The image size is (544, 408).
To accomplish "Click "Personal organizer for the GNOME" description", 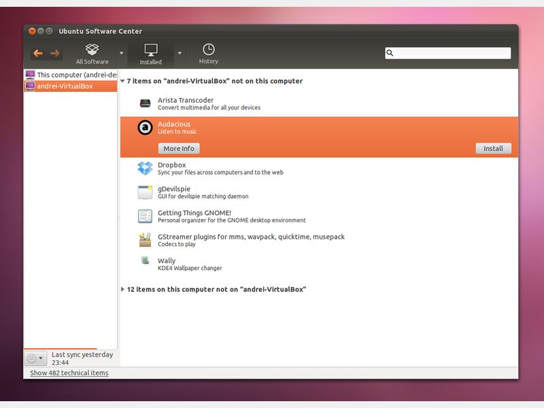I will [232, 220].
